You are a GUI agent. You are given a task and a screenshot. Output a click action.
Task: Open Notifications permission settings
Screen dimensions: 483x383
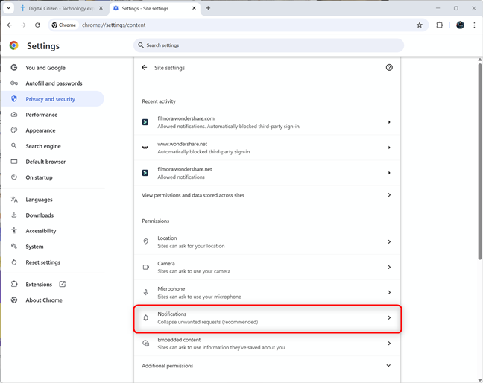[x=268, y=318]
